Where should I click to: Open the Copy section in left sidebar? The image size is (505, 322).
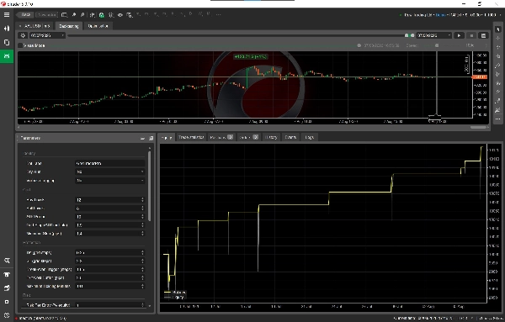[x=7, y=43]
